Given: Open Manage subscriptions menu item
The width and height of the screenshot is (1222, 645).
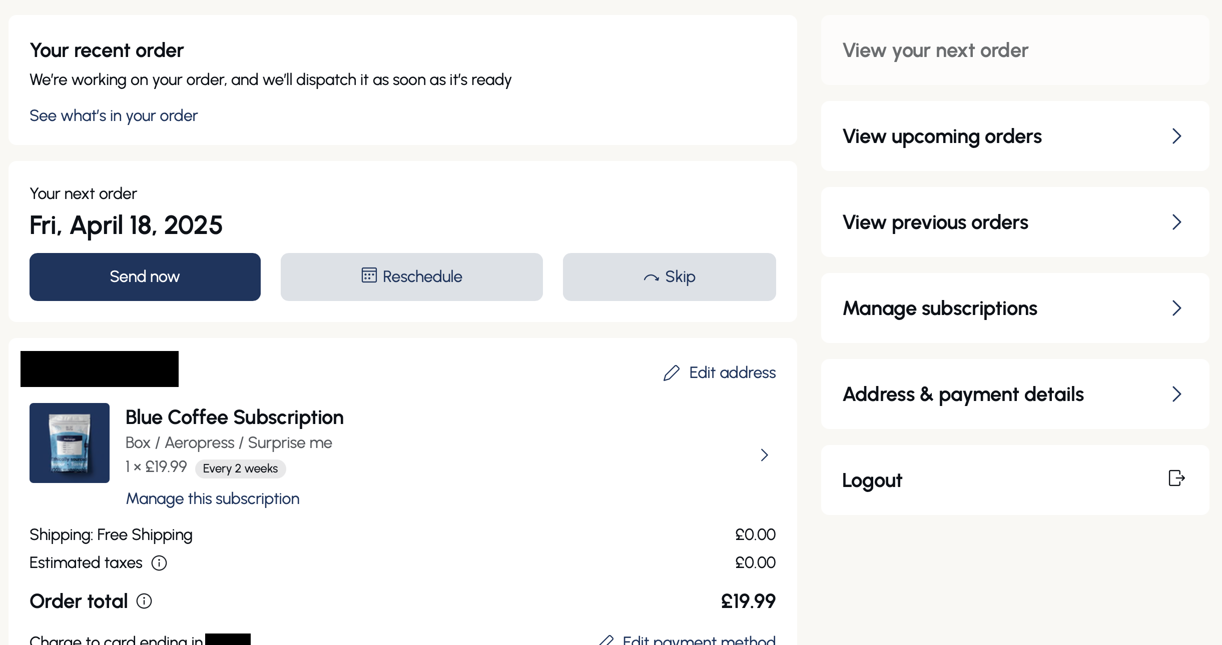Looking at the screenshot, I should [x=1015, y=308].
